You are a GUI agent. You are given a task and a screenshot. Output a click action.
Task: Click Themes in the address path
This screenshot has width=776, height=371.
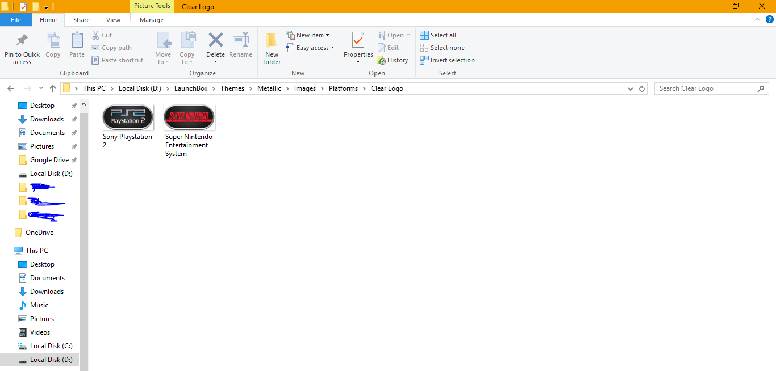point(232,88)
